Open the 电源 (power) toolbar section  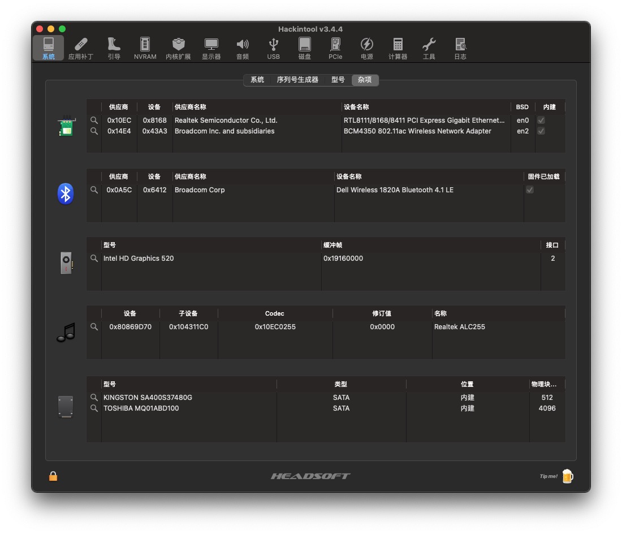[366, 48]
